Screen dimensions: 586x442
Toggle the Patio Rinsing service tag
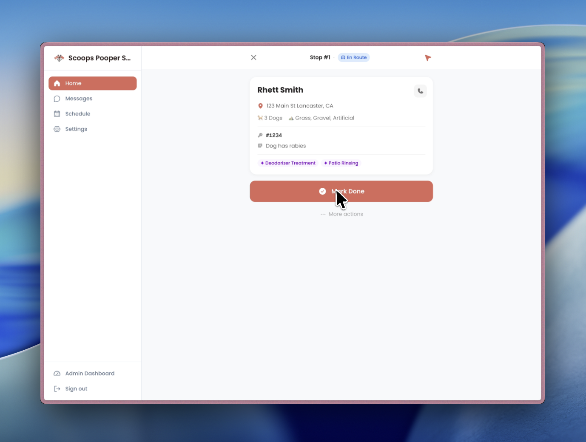pyautogui.click(x=341, y=163)
